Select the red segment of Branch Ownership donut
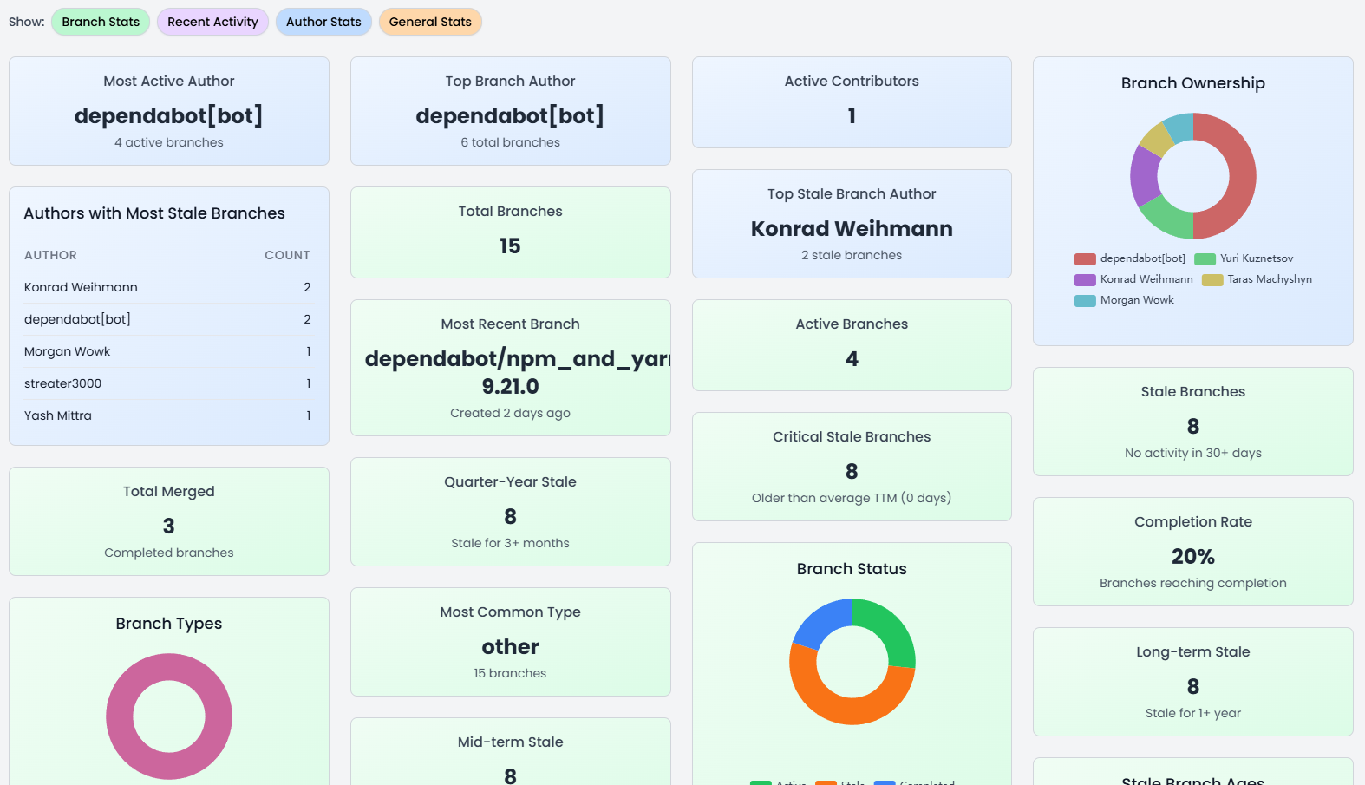Image resolution: width=1365 pixels, height=785 pixels. coord(1243,176)
